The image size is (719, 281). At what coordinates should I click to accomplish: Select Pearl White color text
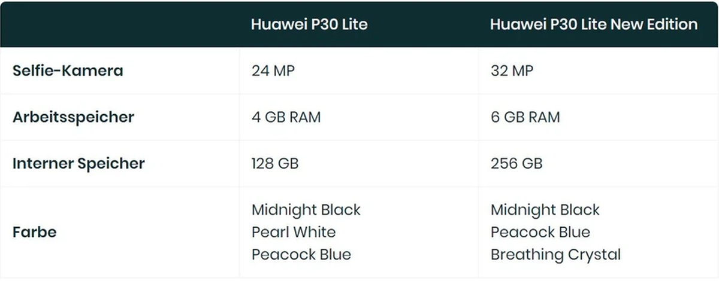pyautogui.click(x=294, y=232)
